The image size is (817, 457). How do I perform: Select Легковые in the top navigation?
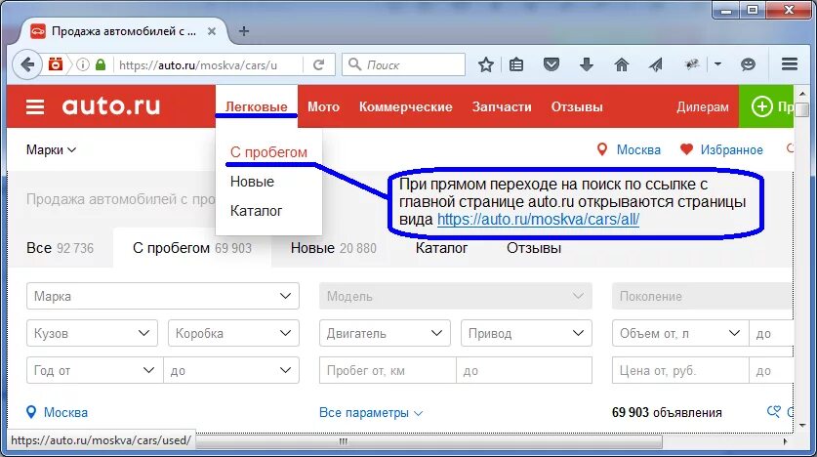(x=256, y=106)
